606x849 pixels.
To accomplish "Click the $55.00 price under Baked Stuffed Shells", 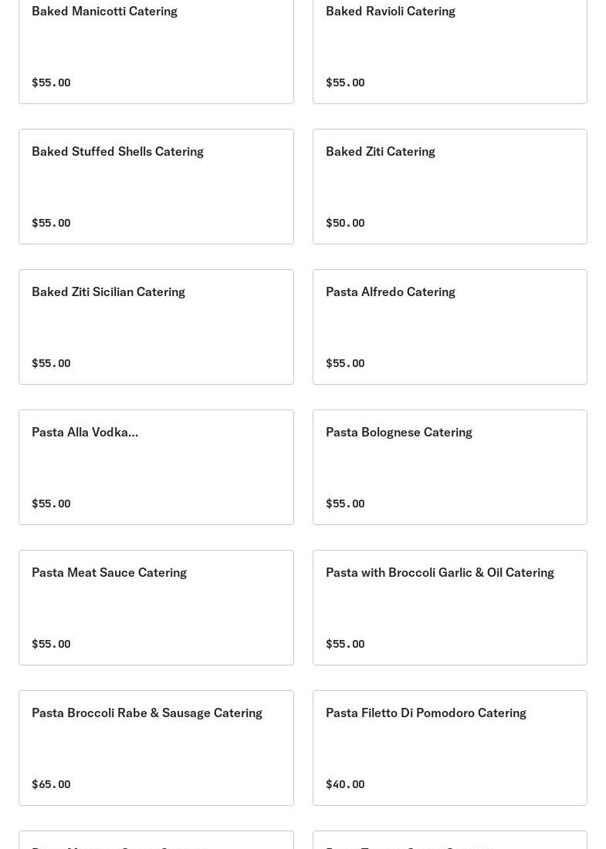I will pyautogui.click(x=51, y=223).
